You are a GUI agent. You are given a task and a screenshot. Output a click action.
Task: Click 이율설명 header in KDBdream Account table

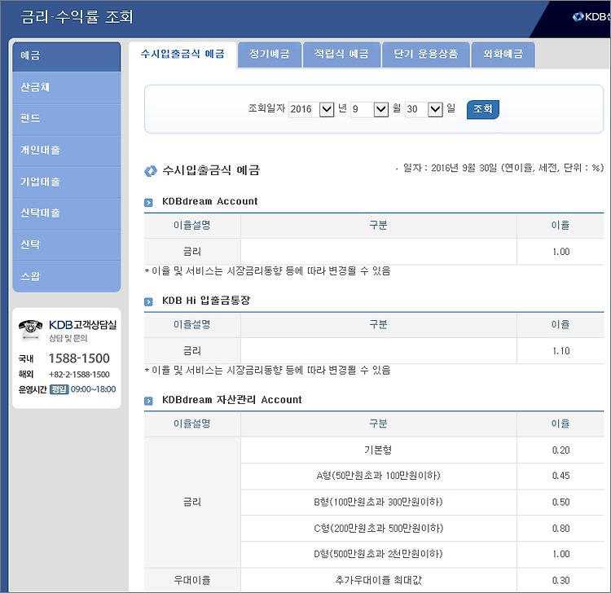pos(192,225)
